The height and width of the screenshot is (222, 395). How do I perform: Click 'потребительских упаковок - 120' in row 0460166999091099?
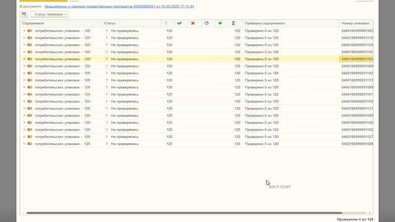pyautogui.click(x=62, y=115)
